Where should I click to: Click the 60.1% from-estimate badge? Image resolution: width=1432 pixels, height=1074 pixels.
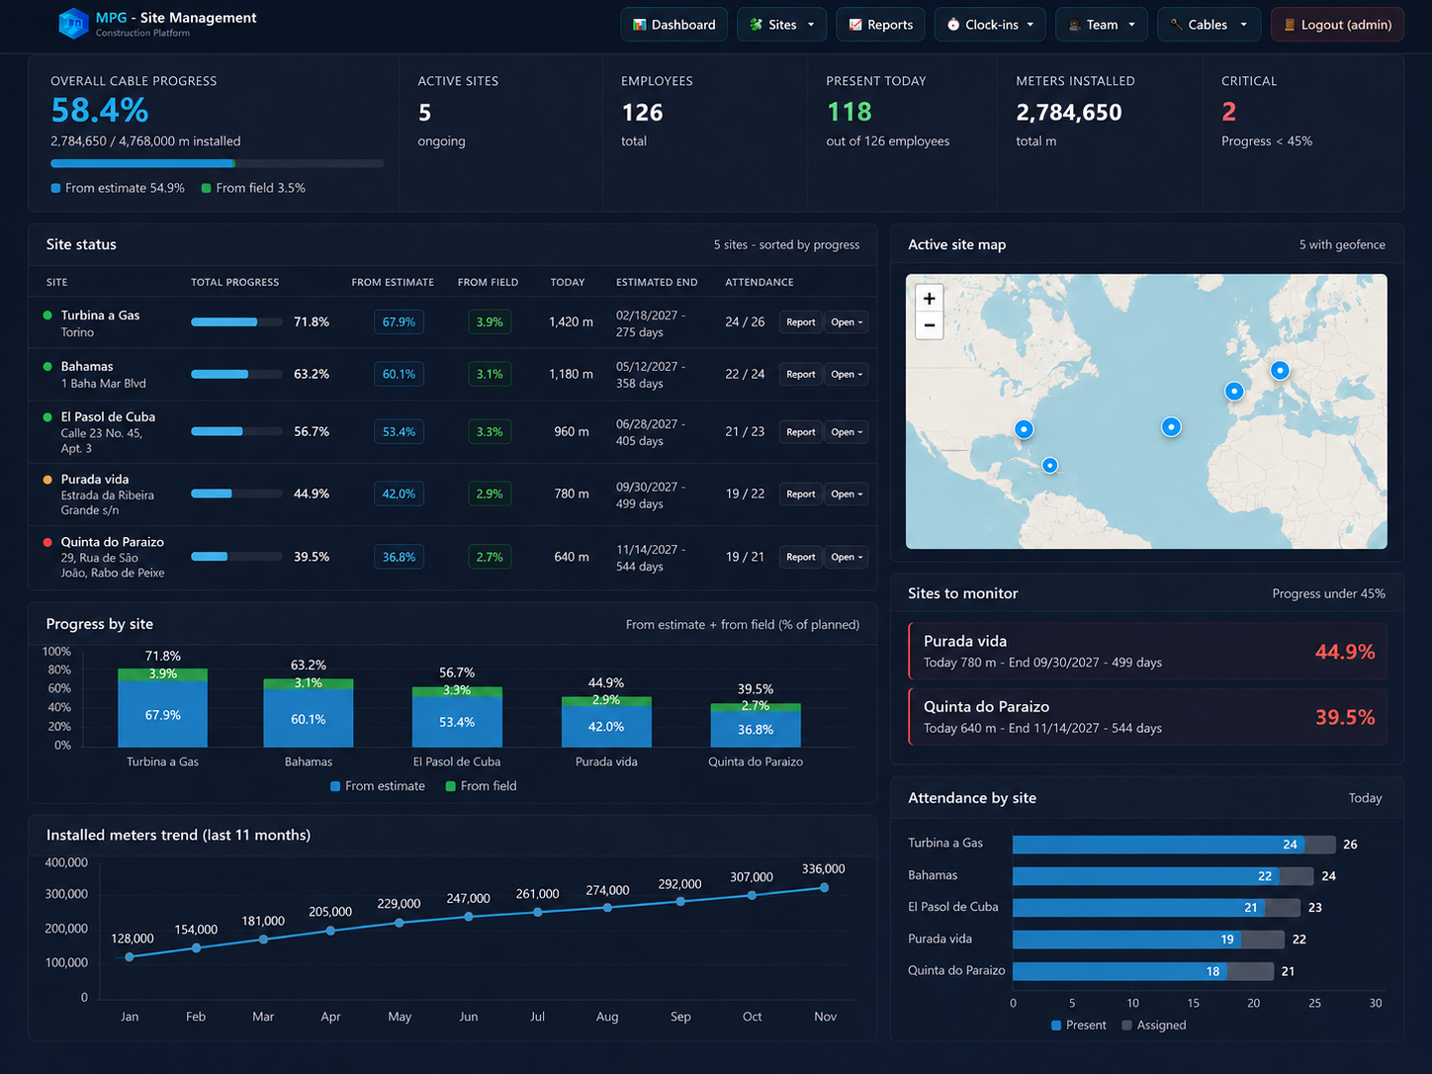[x=399, y=374]
